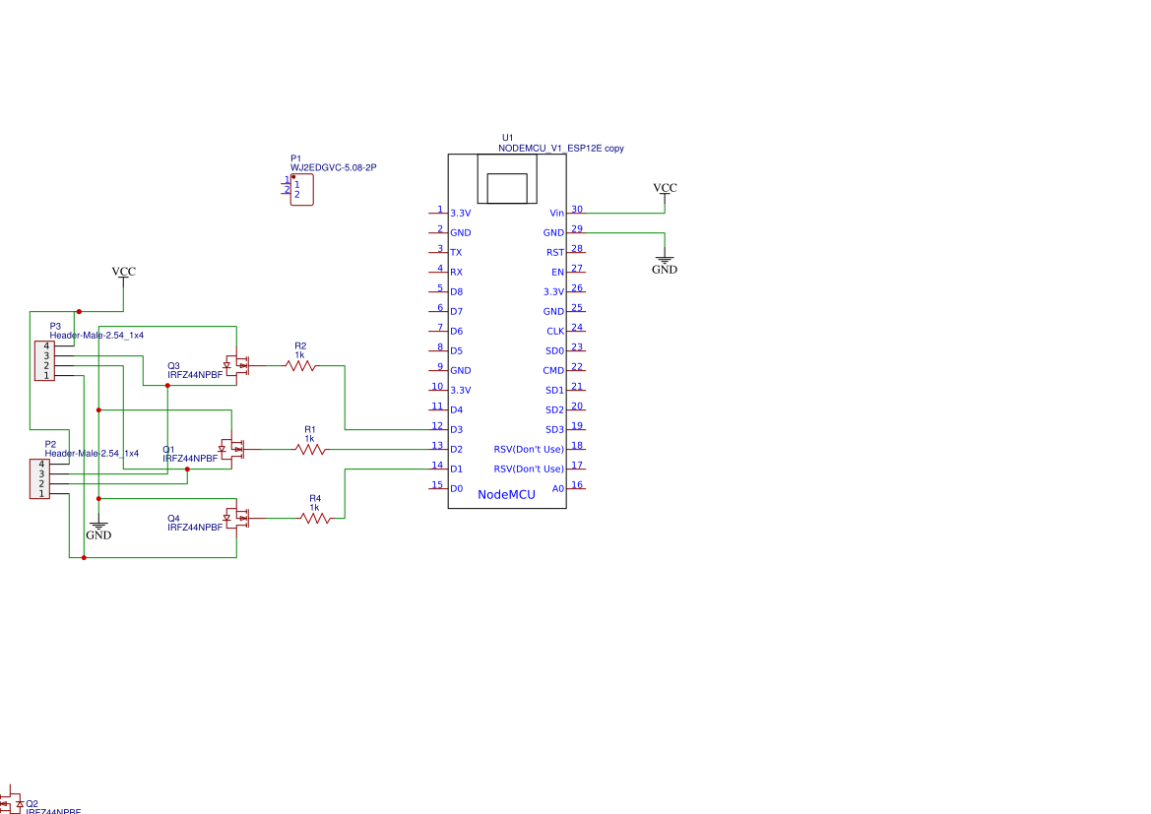Click the RX pin label
The width and height of the screenshot is (1151, 814).
[x=457, y=273]
